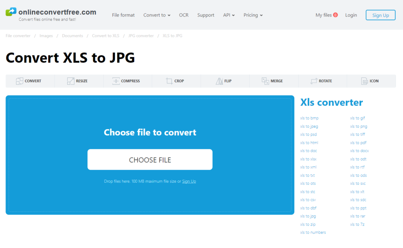
Task: Click the onlineconvertfree.com logo
Action: [x=50, y=12]
